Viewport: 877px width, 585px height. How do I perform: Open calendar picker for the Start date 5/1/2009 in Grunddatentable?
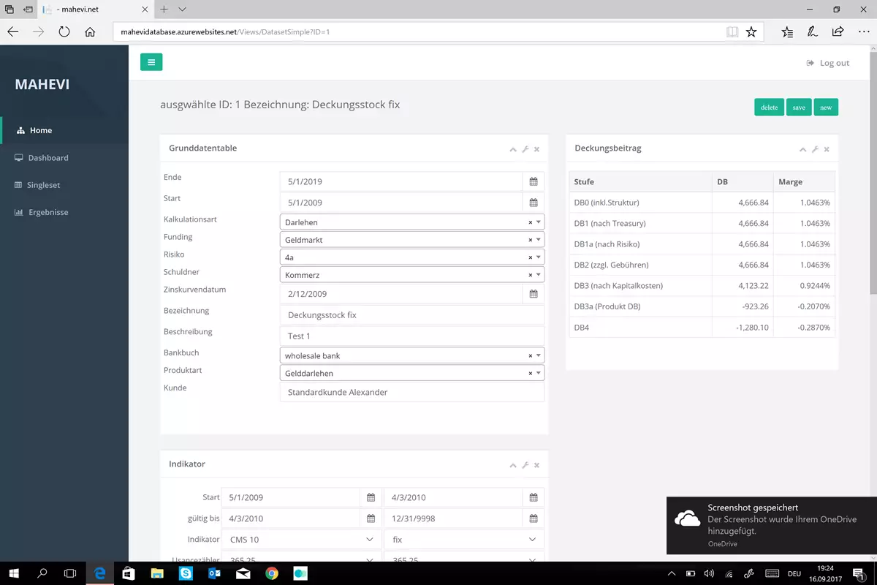click(x=534, y=203)
